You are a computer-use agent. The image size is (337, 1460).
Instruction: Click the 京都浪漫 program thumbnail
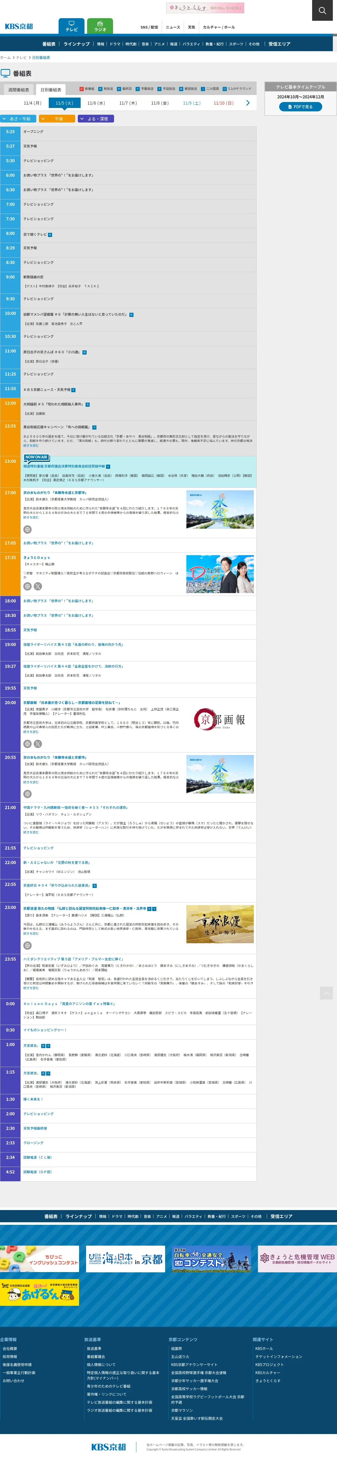click(220, 924)
